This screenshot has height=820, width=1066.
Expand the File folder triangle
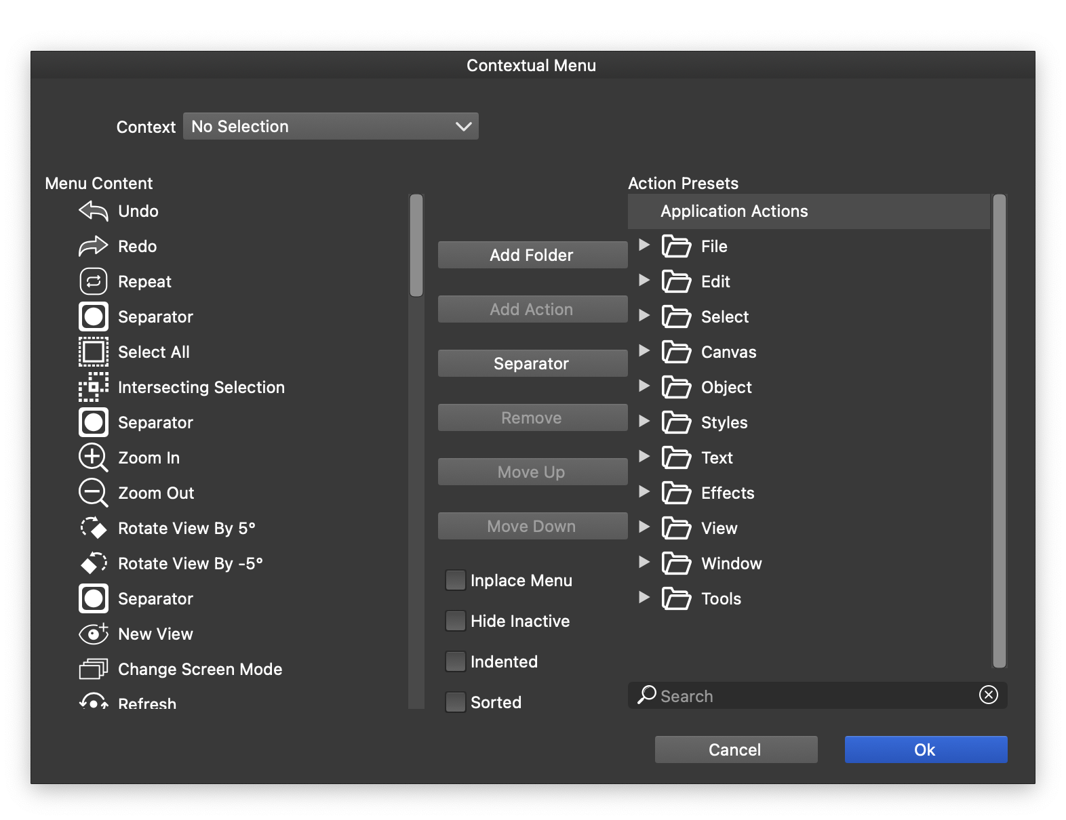click(644, 245)
